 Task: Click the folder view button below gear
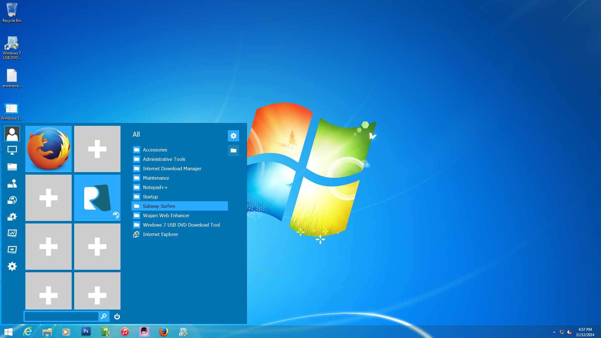[x=234, y=151]
